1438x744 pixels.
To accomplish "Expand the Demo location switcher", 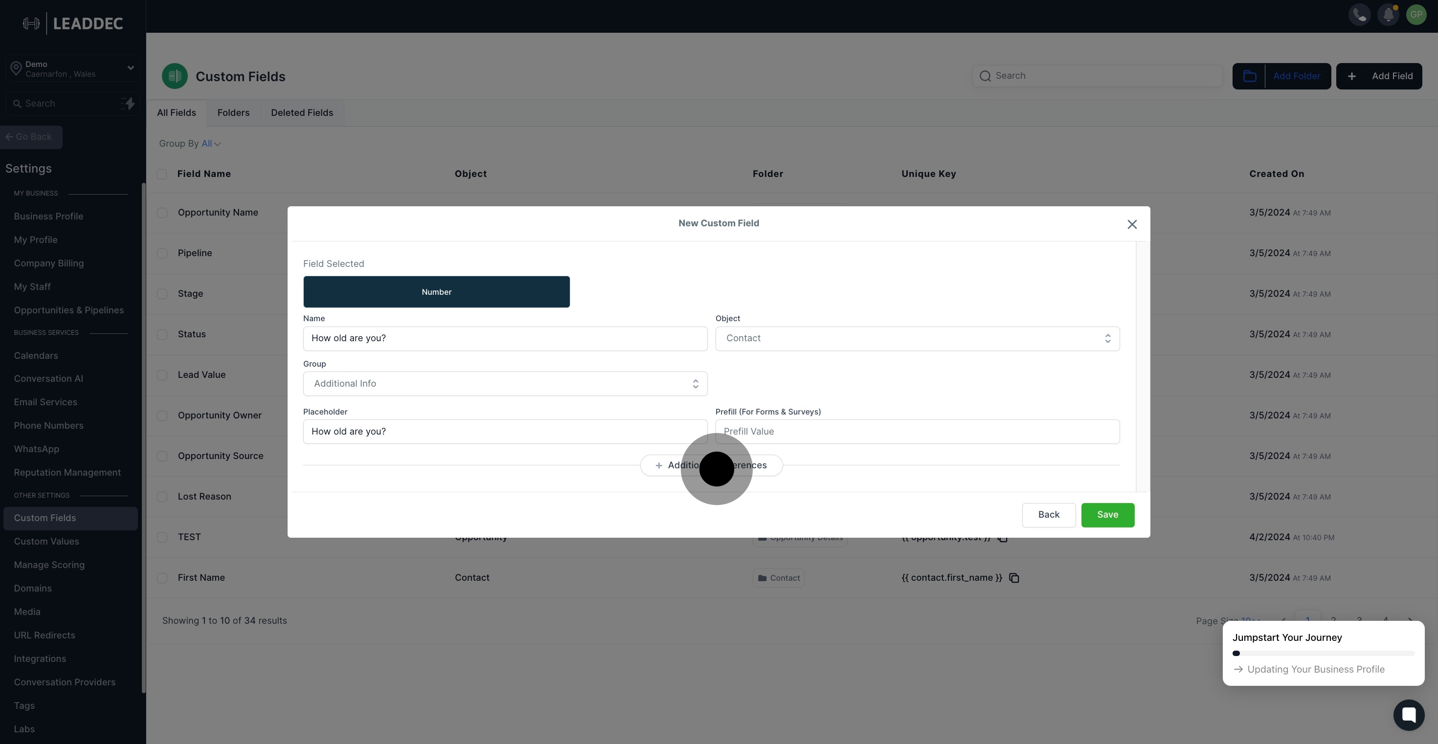I will pos(72,69).
